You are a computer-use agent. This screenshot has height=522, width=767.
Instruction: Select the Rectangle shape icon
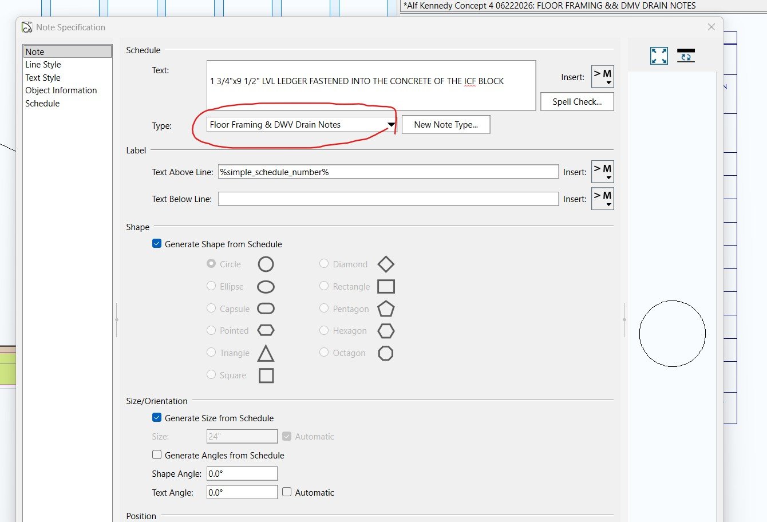click(386, 286)
